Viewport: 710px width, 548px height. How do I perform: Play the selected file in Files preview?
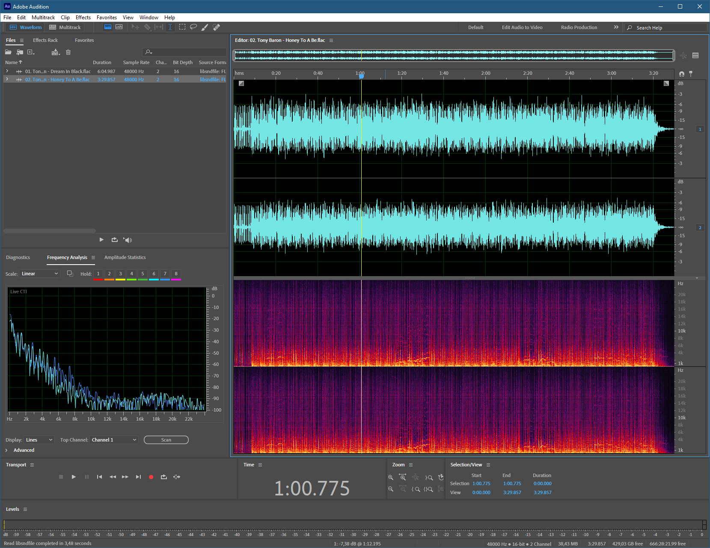(x=101, y=240)
